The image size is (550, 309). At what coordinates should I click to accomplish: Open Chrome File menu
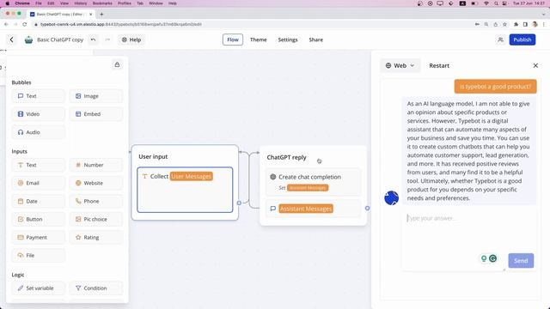tap(39, 3)
